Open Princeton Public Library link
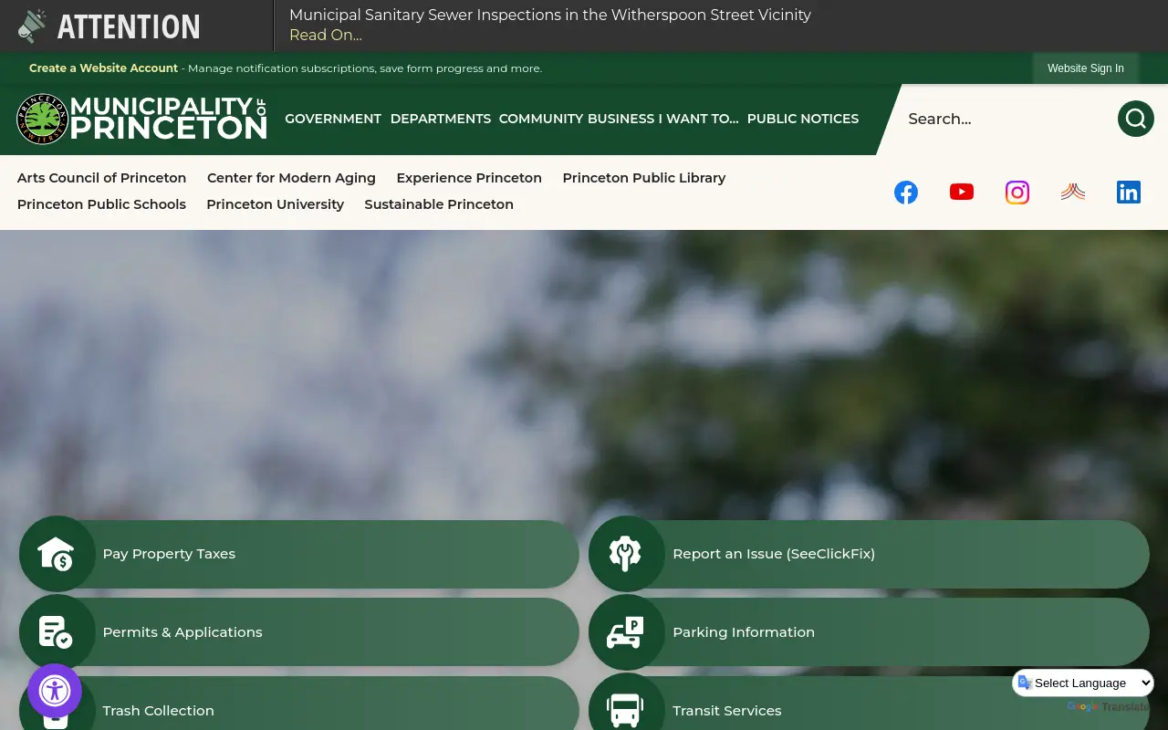Image resolution: width=1168 pixels, height=730 pixels. click(644, 178)
